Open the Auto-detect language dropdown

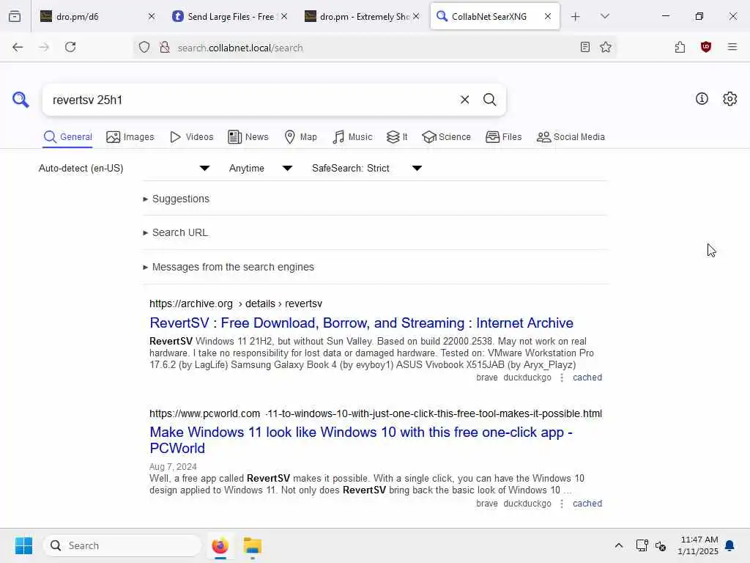[125, 168]
